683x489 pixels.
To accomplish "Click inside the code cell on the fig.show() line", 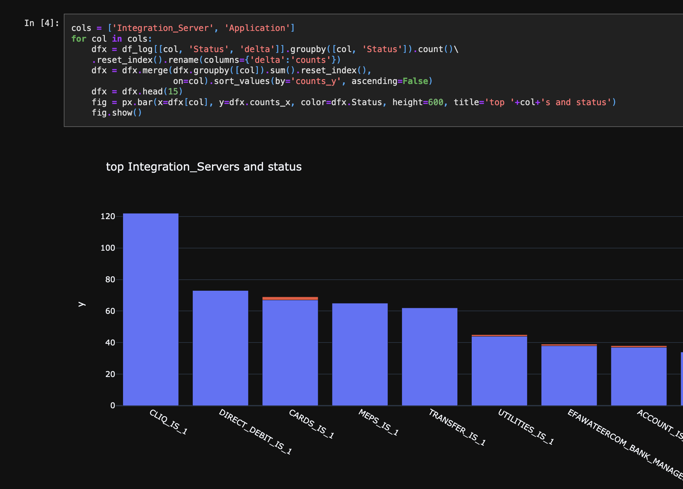I will [117, 113].
